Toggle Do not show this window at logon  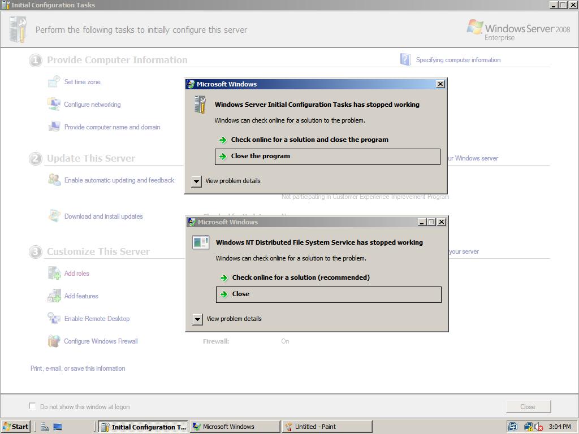pos(32,406)
